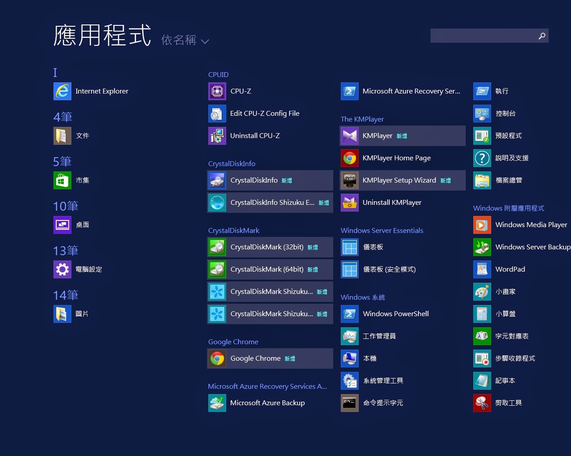Launch the Windows PowerShell icon

pos(350,314)
